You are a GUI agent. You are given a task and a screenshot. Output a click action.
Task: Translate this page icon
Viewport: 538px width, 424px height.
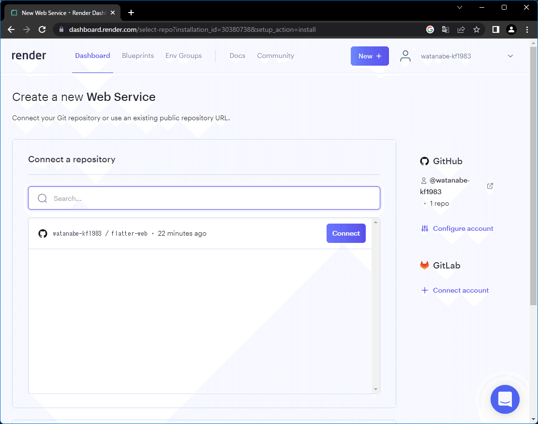click(446, 29)
